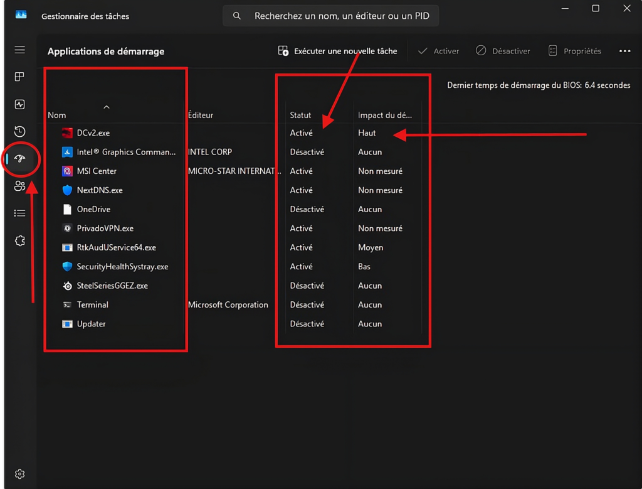Click the RtkAudUService64.exe icon
This screenshot has width=642, height=489.
[x=67, y=247]
